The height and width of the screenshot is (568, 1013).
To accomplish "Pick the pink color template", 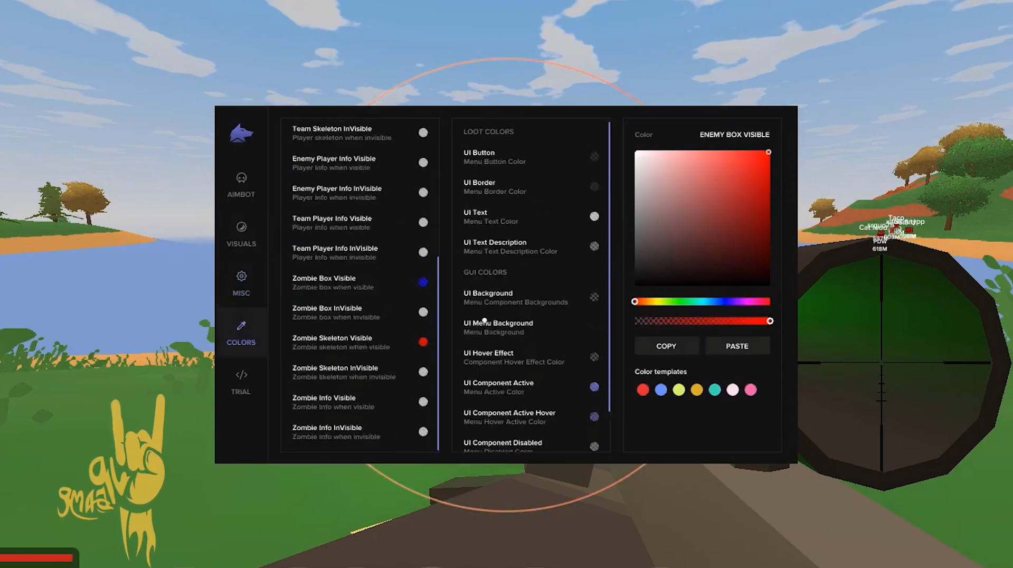I will [750, 390].
